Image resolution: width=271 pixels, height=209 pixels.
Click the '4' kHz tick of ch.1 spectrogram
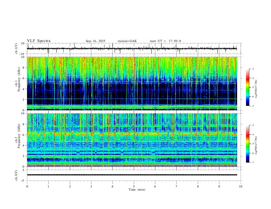tap(24, 89)
